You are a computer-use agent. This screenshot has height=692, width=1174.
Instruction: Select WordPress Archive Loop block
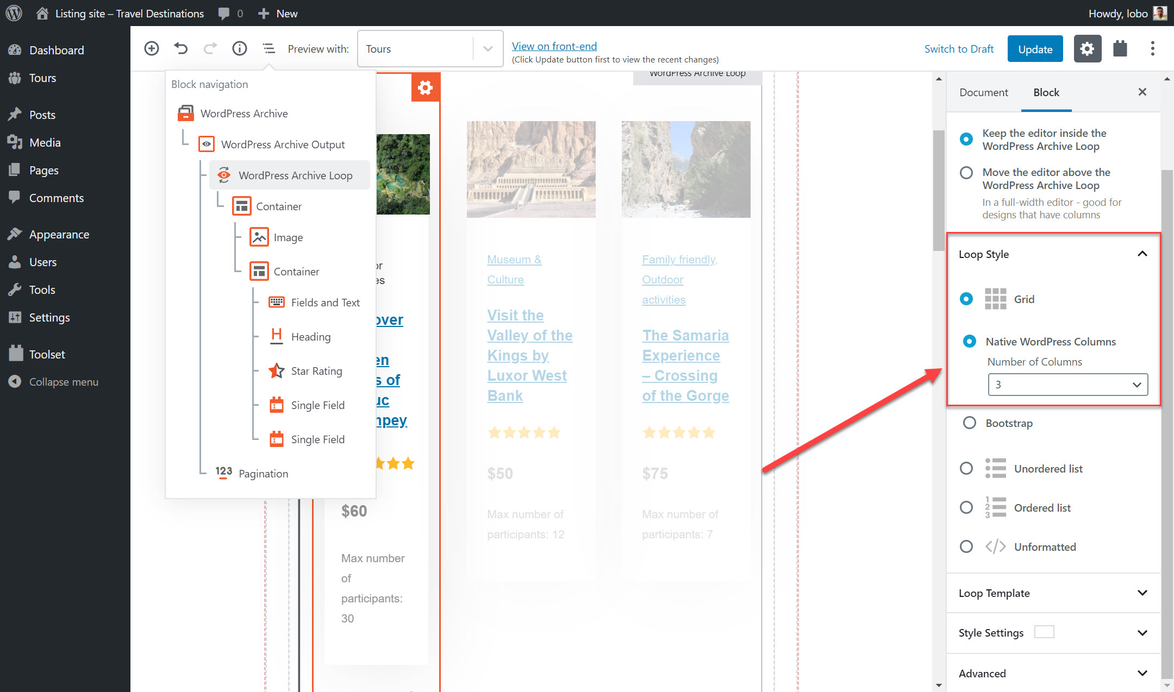tap(290, 175)
